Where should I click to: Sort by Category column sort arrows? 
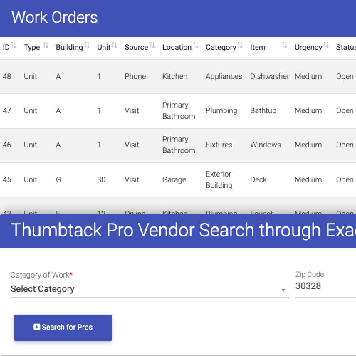tap(240, 45)
